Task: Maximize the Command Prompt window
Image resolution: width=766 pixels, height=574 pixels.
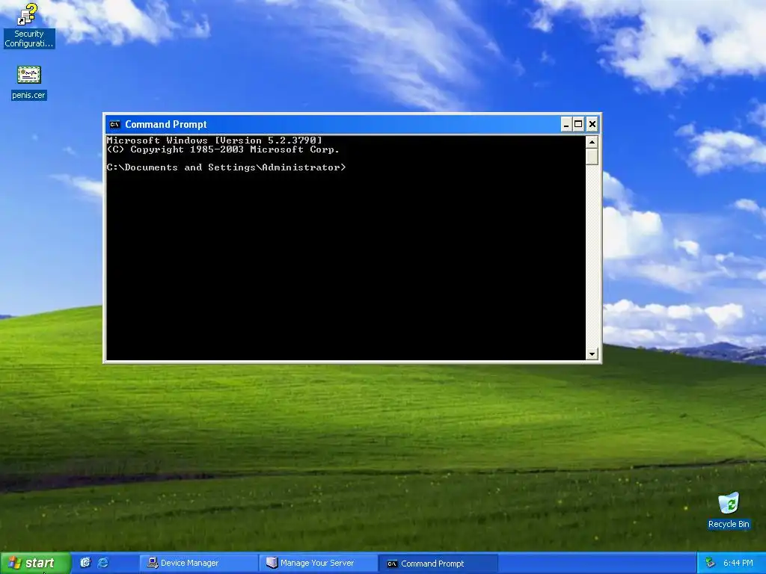Action: (578, 125)
